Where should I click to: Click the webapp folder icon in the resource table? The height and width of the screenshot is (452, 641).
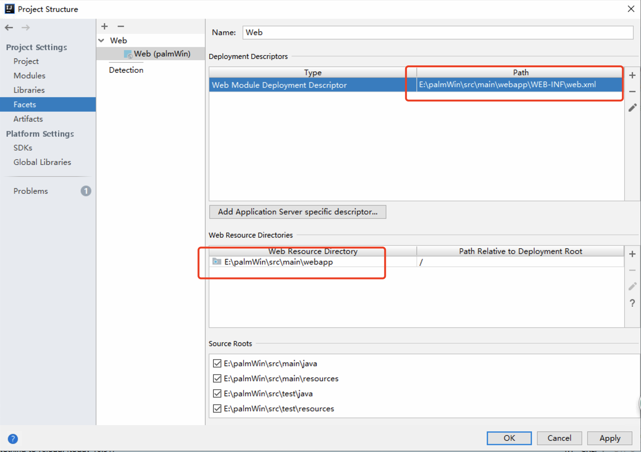(x=217, y=262)
